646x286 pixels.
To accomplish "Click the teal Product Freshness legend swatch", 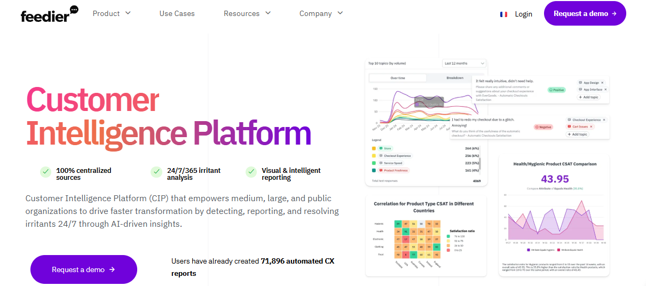I will coord(373,170).
